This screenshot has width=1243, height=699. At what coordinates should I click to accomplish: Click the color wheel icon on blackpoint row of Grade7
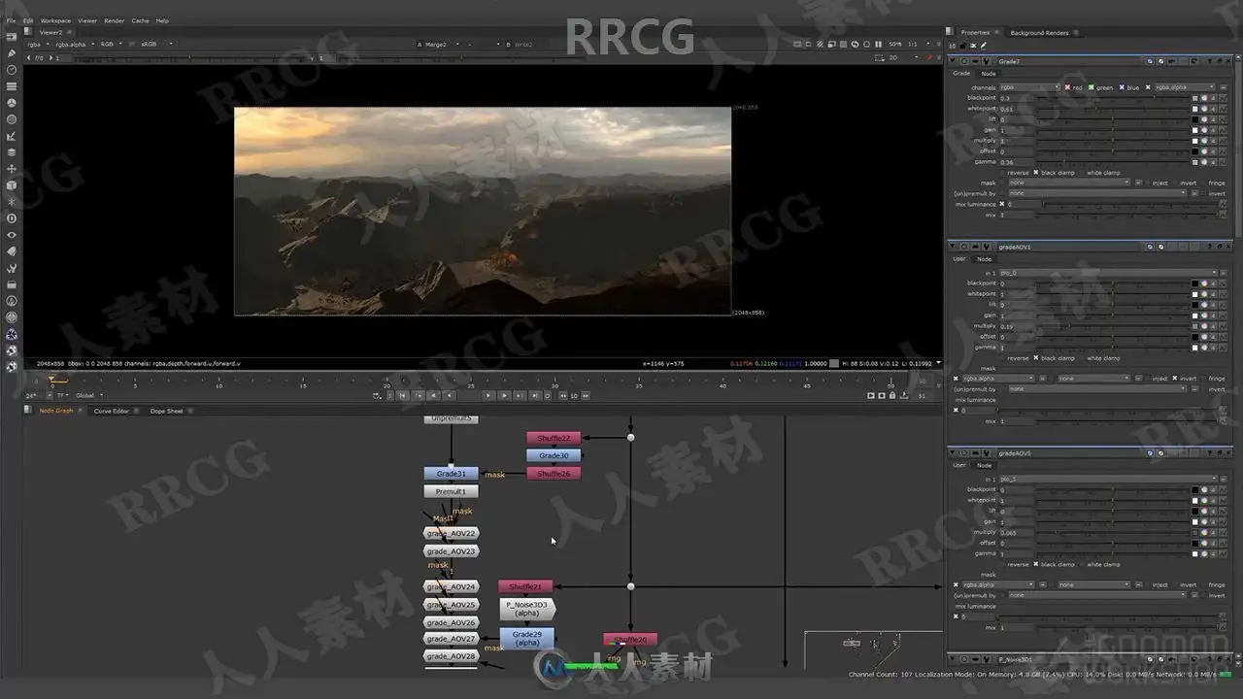click(1204, 98)
